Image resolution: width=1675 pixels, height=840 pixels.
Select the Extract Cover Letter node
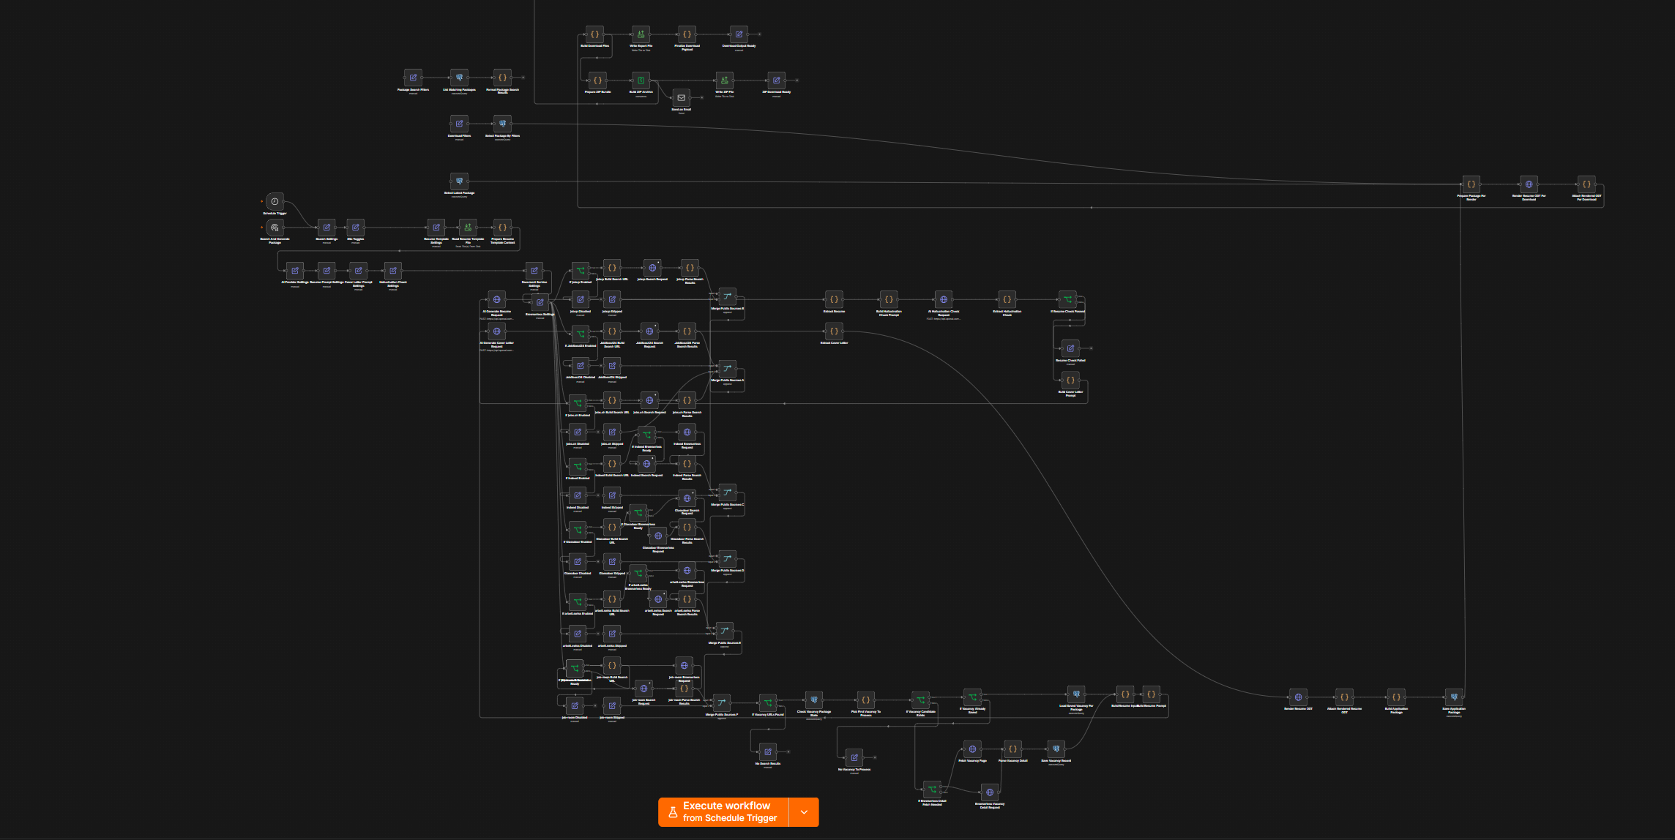[x=834, y=331]
